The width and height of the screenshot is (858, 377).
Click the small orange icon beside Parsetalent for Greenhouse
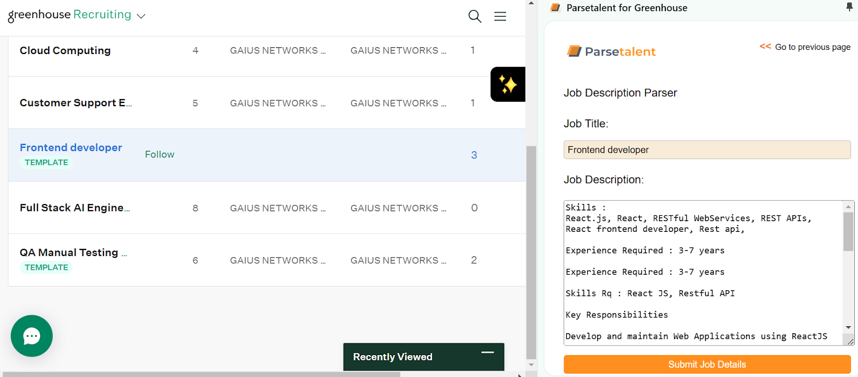pyautogui.click(x=556, y=7)
